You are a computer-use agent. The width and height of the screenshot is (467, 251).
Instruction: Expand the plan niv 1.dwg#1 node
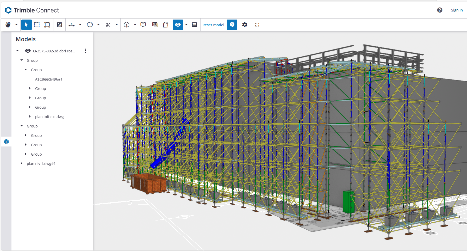(22, 163)
